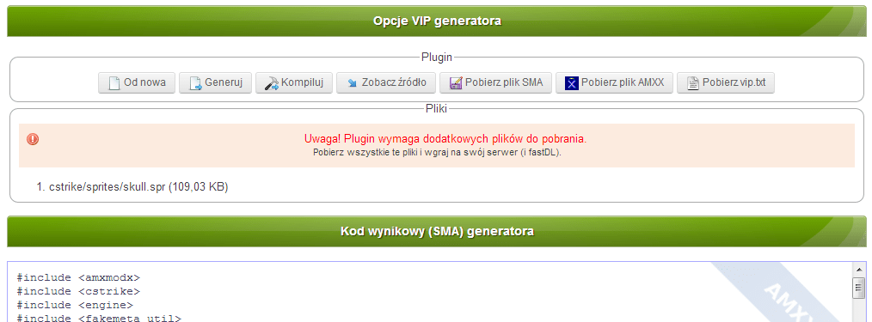872x322 pixels.
Task: Click the Zobacz źródło blue arrow icon
Action: [x=352, y=83]
